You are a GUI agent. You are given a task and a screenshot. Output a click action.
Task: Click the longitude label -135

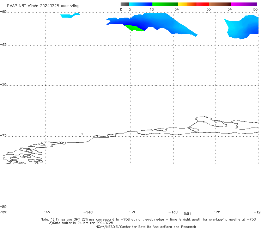click(x=130, y=212)
